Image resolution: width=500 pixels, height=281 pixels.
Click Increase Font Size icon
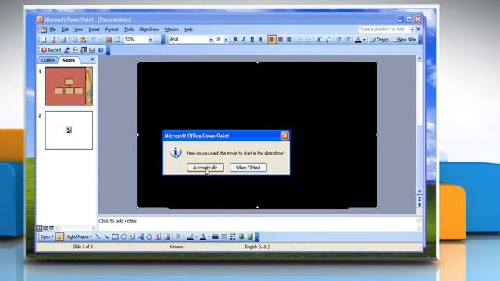[x=319, y=40]
